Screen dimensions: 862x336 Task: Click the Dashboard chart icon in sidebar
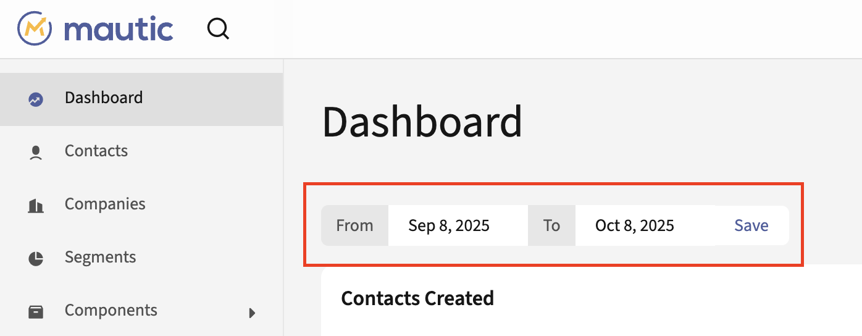pos(36,99)
